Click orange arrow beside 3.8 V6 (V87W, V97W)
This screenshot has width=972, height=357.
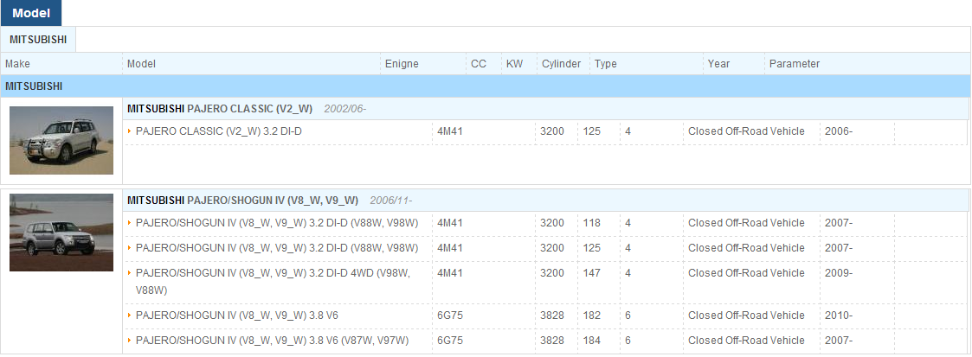pyautogui.click(x=130, y=341)
